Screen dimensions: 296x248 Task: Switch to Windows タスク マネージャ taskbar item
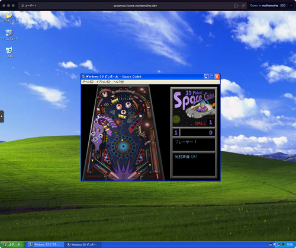[46, 244]
